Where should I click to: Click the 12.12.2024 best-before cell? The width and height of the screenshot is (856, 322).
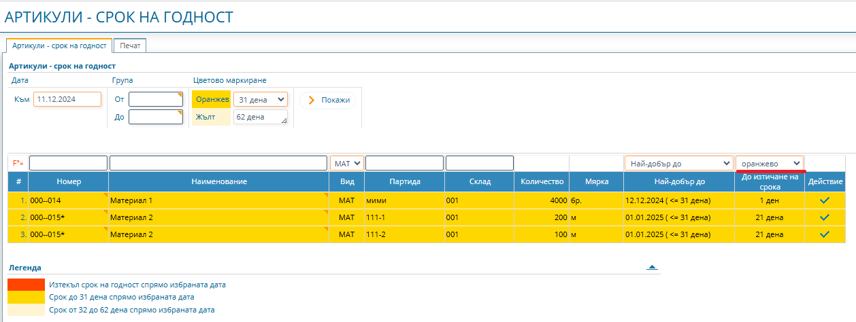point(678,201)
